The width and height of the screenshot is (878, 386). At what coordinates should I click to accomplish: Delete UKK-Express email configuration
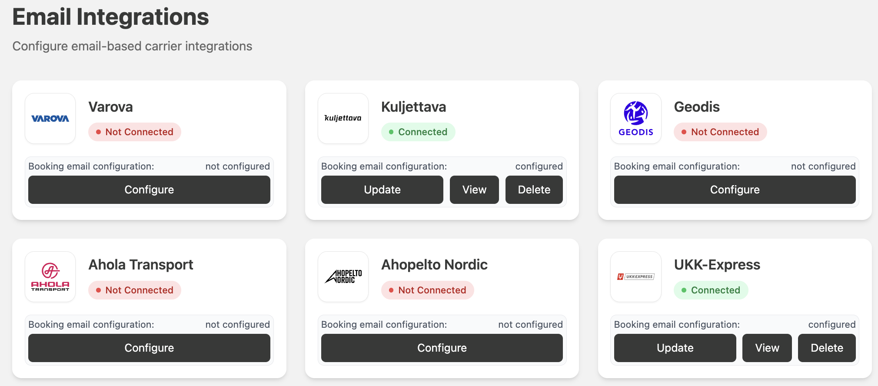click(827, 348)
